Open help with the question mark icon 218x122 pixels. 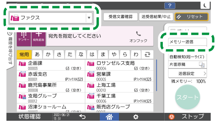[170, 6]
